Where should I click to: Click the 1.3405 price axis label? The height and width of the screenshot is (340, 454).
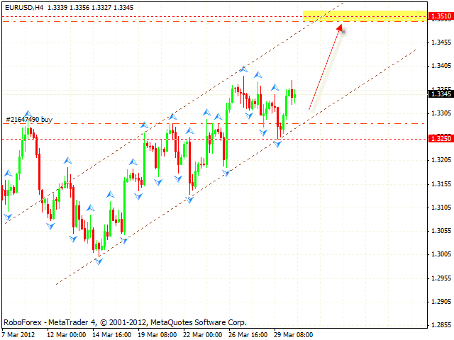coord(441,66)
